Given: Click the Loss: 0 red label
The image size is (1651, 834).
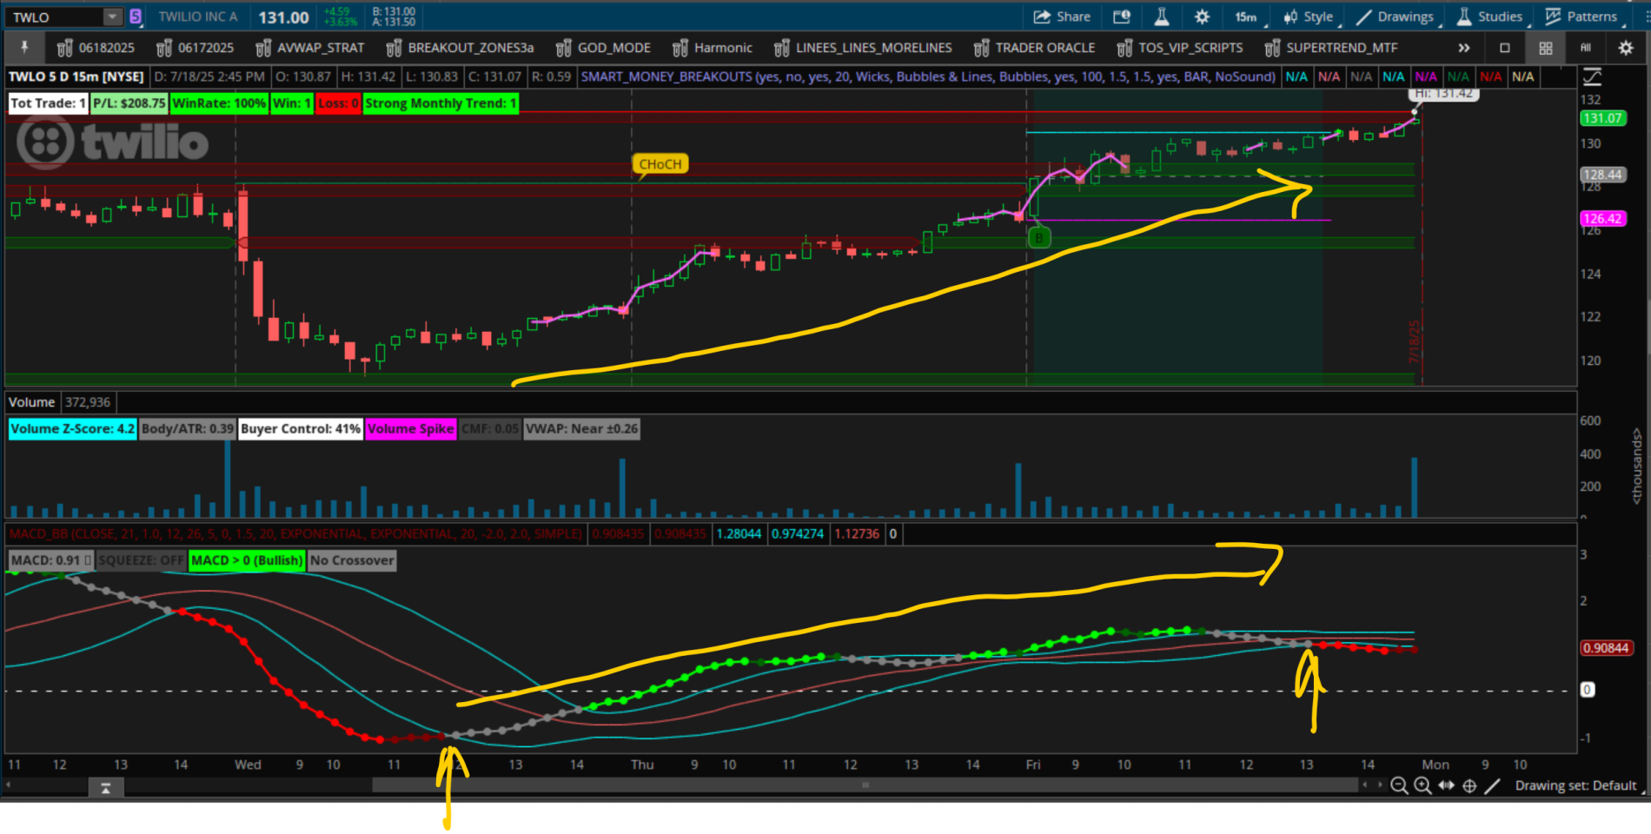Looking at the screenshot, I should (x=338, y=103).
